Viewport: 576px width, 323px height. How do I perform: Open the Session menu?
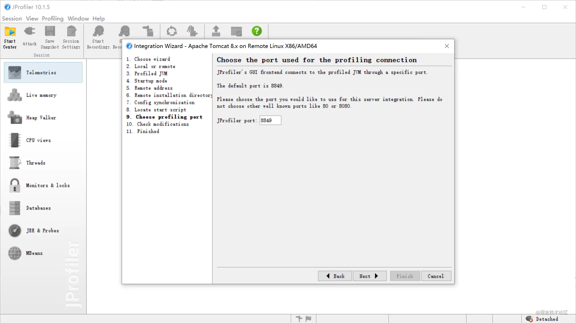(x=12, y=18)
